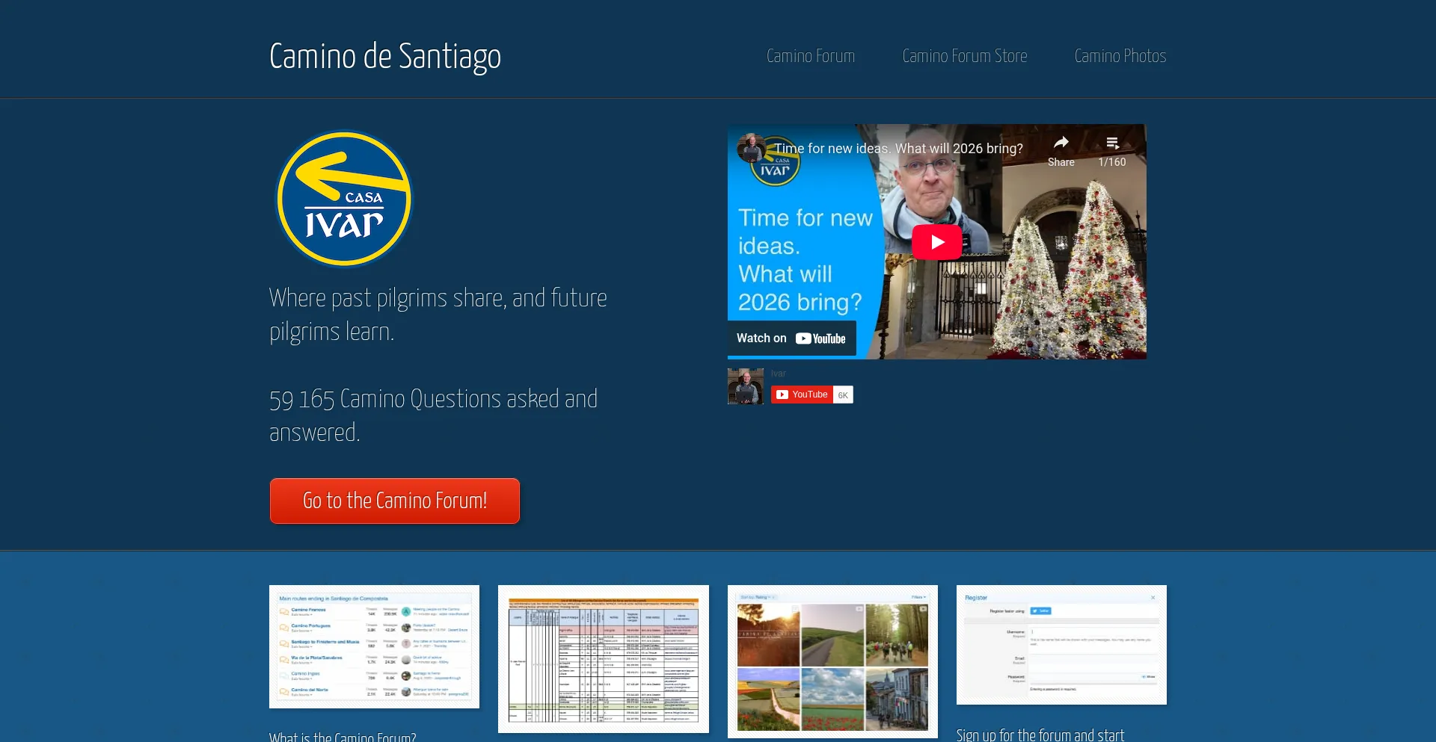The height and width of the screenshot is (742, 1436).
Task: Click the Camino de Santiago site title
Action: (x=384, y=55)
